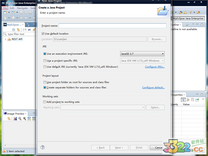Select Create separate folders for sources option
Viewport: 208px width, 156px height.
tap(45, 87)
